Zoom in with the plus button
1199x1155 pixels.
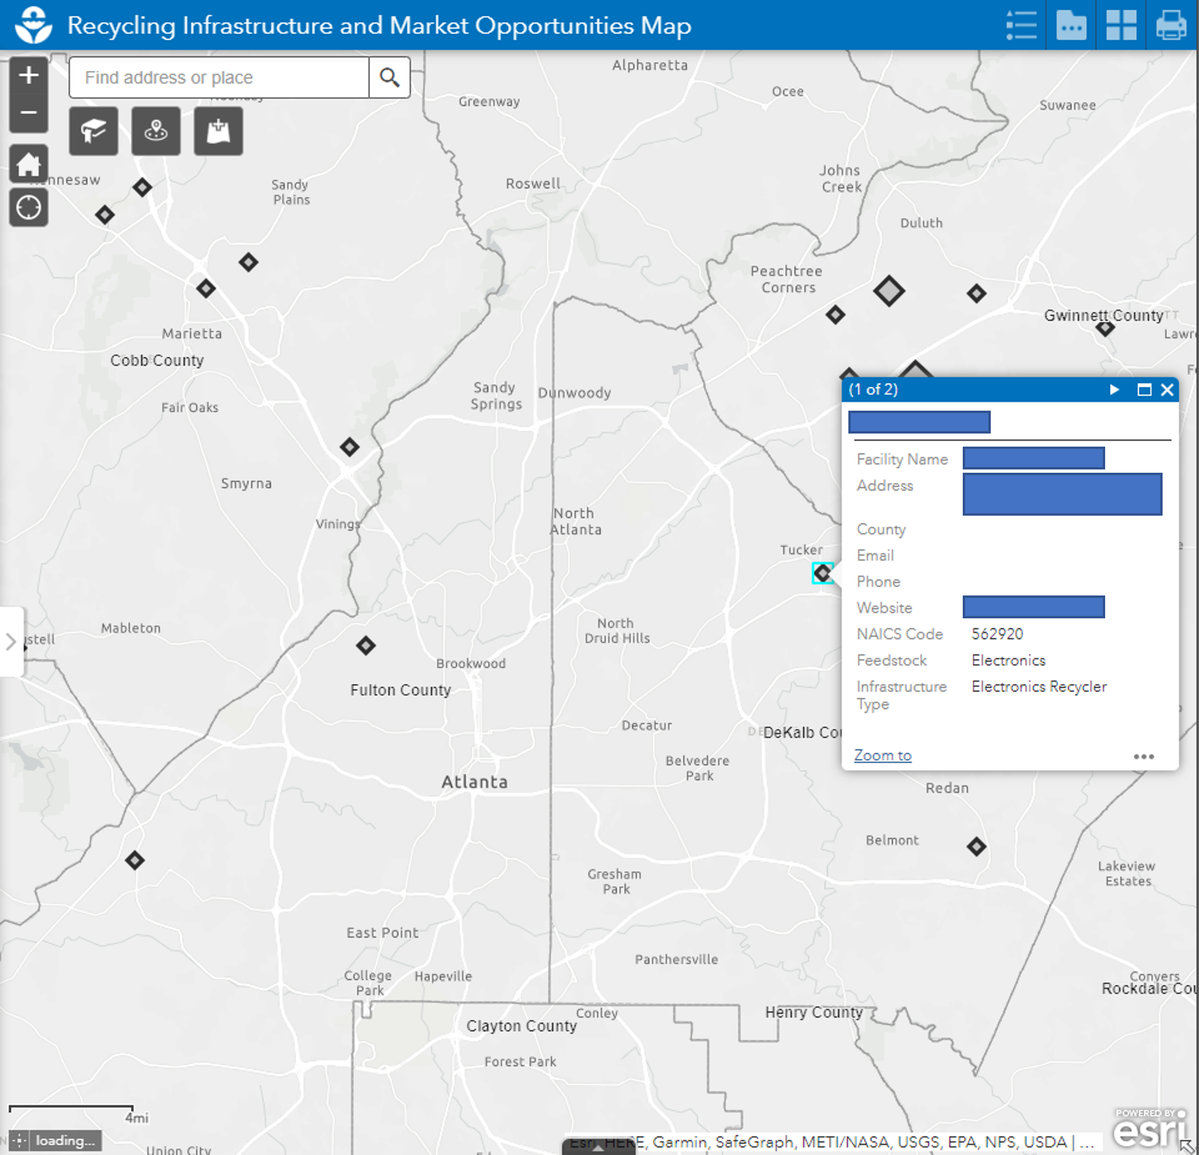(28, 76)
